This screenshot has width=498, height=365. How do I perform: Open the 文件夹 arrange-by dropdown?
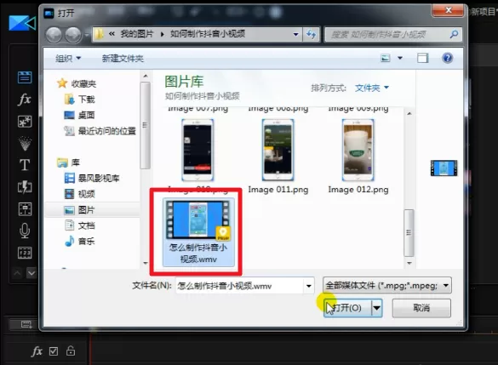pyautogui.click(x=372, y=88)
